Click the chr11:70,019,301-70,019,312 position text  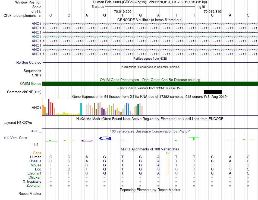point(172,2)
